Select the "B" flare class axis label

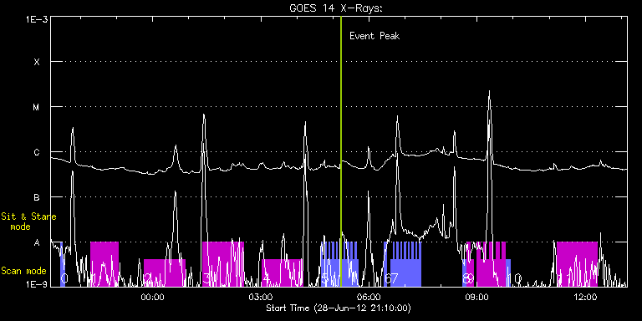coord(37,197)
